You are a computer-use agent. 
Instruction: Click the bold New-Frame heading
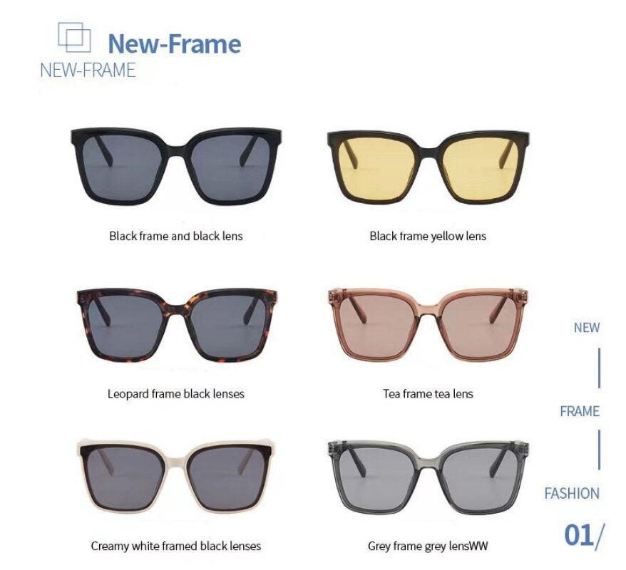[175, 43]
